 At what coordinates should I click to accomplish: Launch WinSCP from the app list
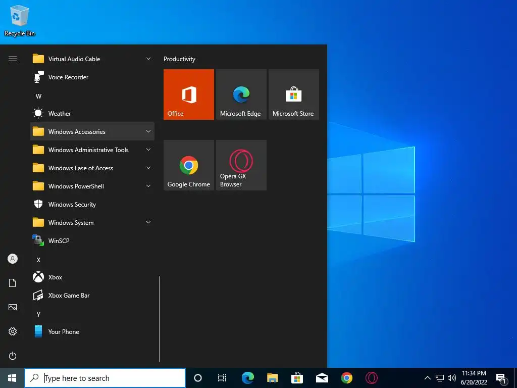pos(92,241)
